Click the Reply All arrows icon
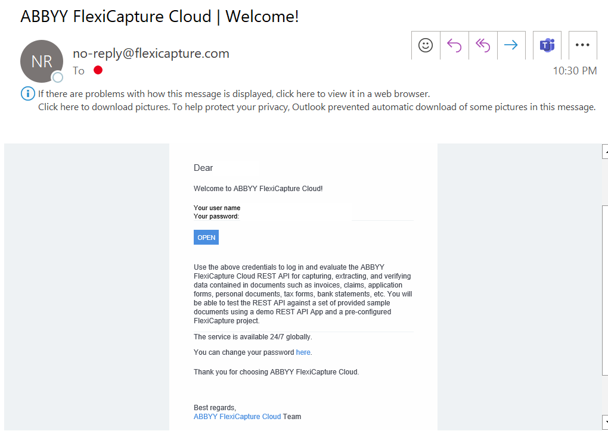 [x=483, y=45]
